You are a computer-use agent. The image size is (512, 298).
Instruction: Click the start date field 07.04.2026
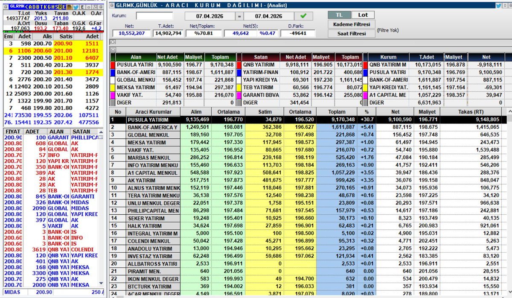point(209,16)
